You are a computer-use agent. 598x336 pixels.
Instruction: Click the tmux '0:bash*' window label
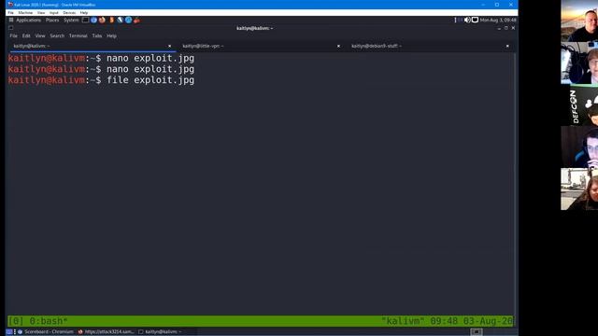(48, 321)
